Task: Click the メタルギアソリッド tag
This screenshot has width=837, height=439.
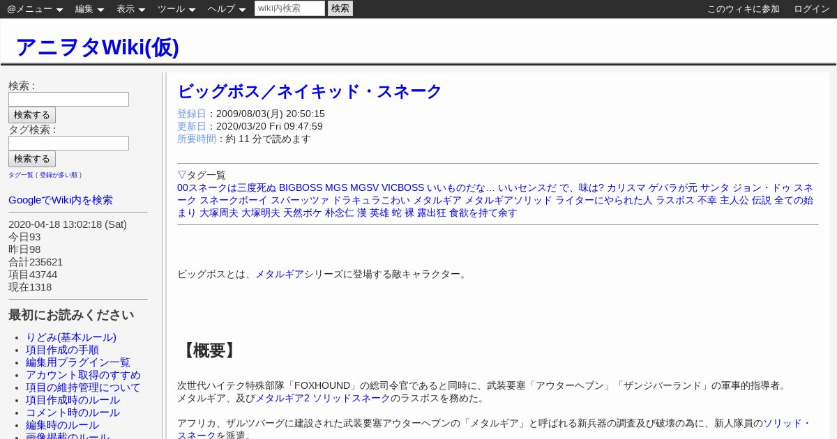Action: coord(508,200)
